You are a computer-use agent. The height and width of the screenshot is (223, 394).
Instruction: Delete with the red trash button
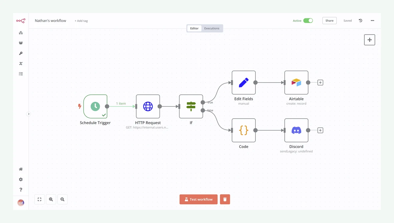225,199
